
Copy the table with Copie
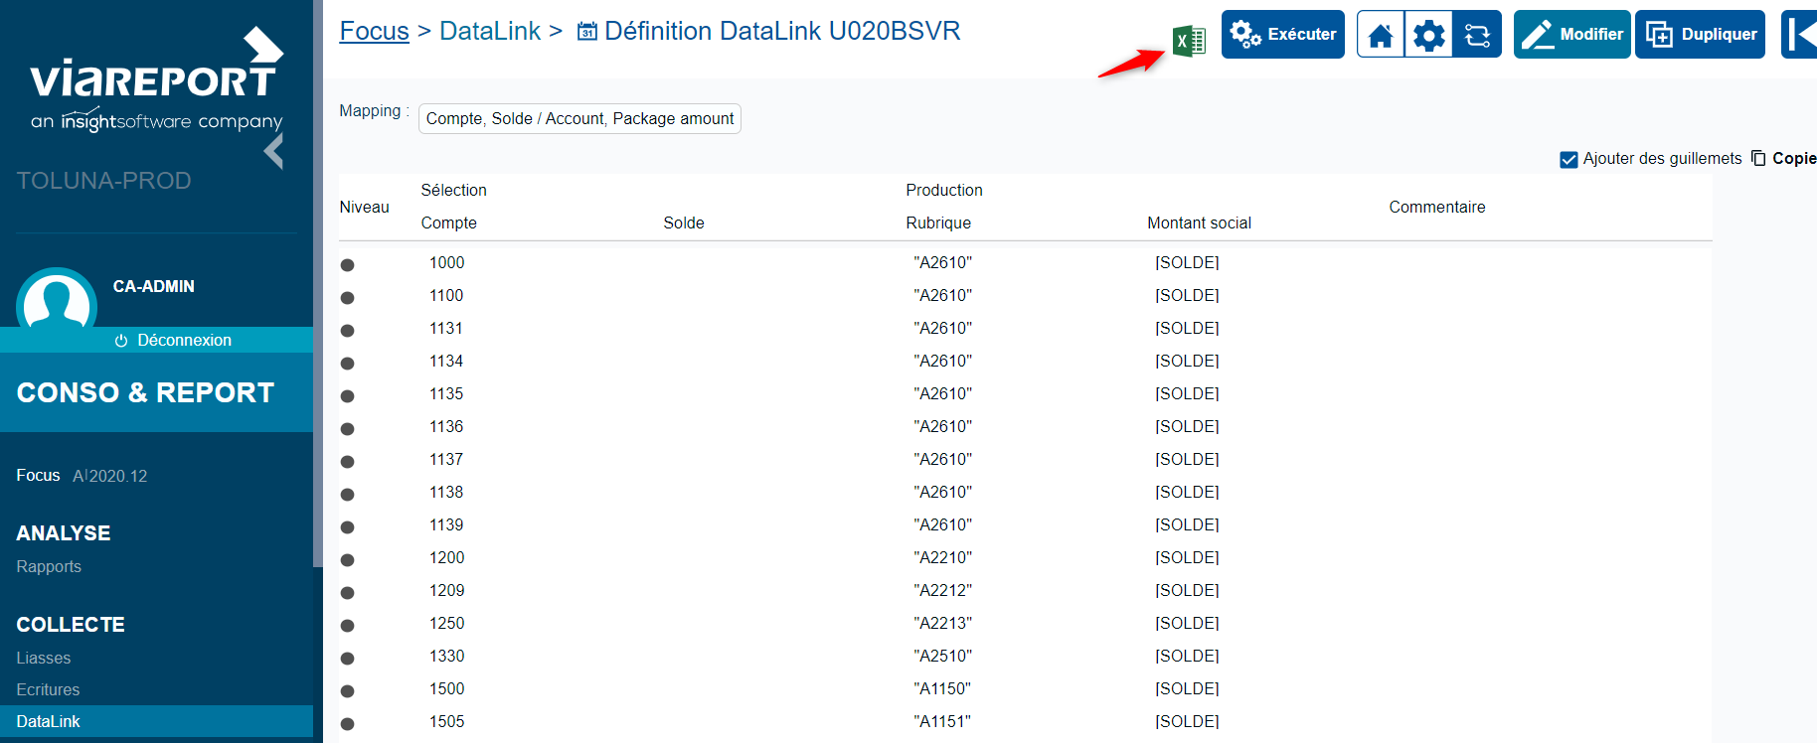pos(1784,158)
